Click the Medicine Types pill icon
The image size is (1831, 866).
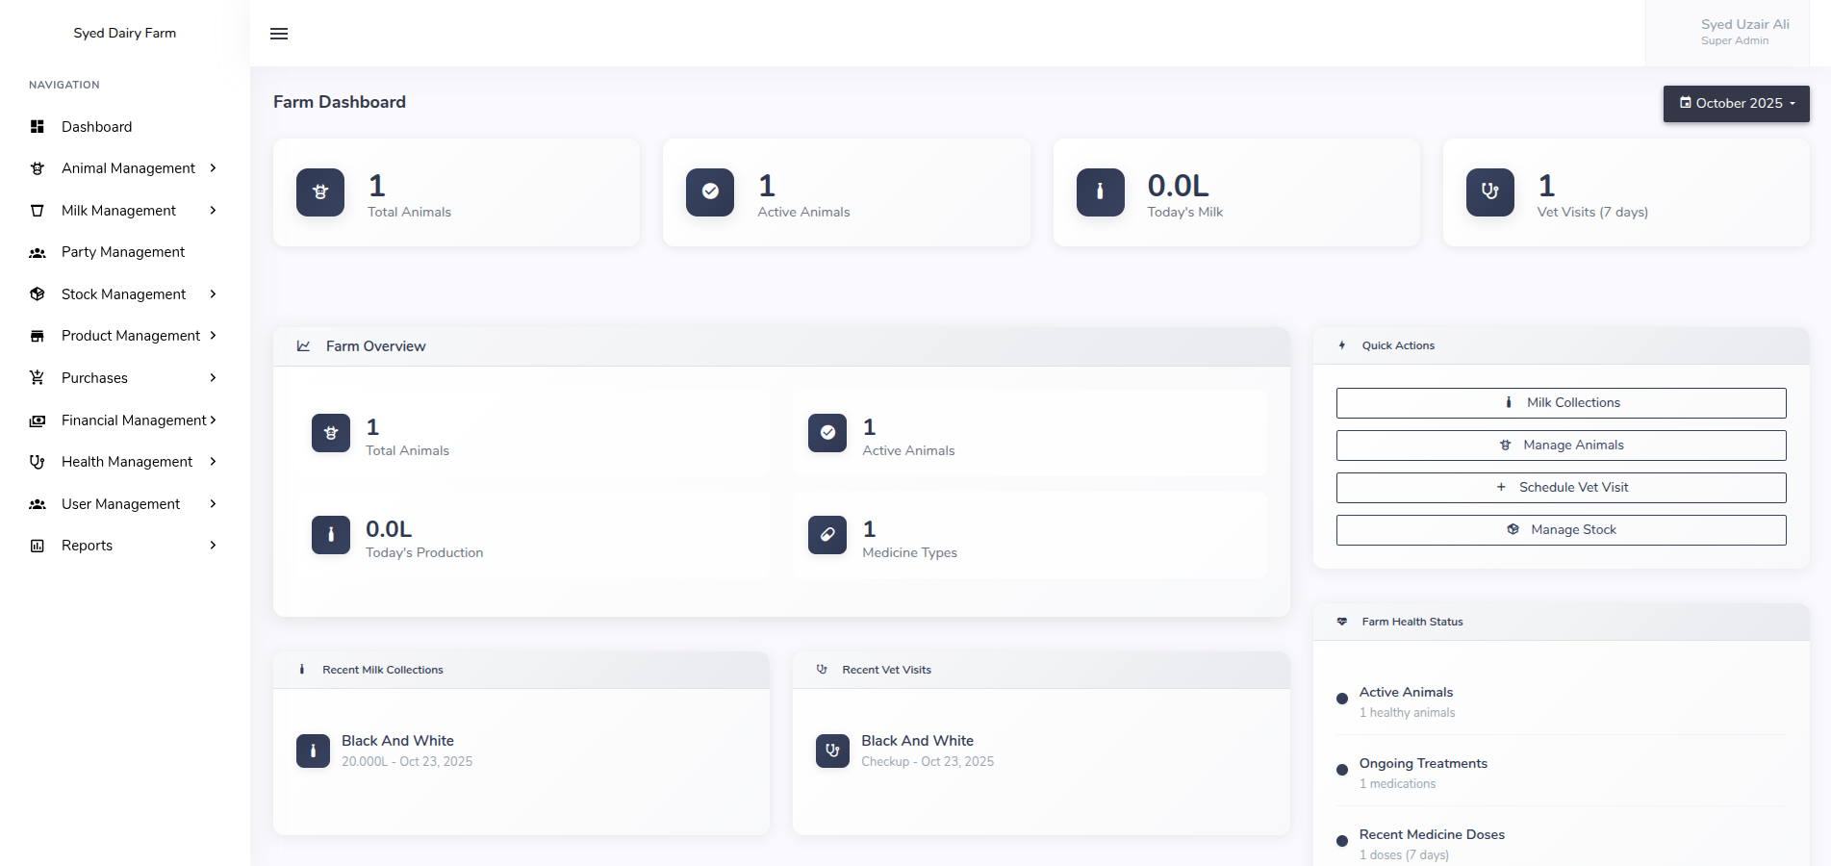(827, 535)
